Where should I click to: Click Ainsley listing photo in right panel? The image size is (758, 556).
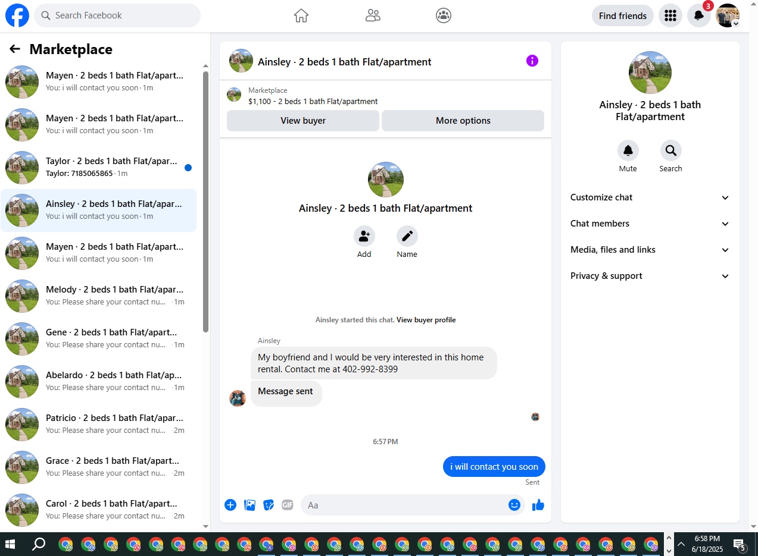[650, 73]
